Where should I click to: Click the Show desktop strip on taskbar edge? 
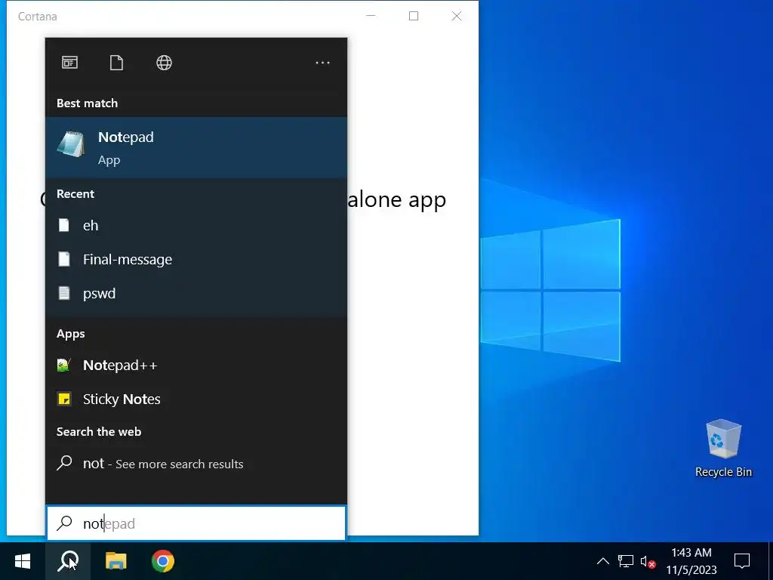(x=770, y=561)
